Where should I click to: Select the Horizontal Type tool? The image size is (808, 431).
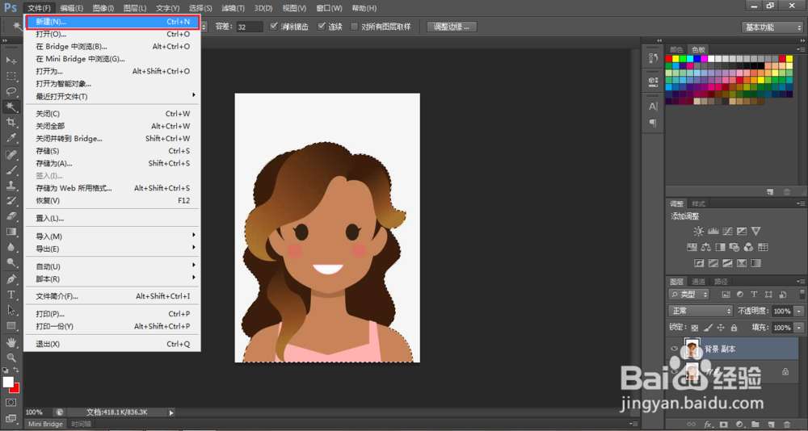[11, 295]
